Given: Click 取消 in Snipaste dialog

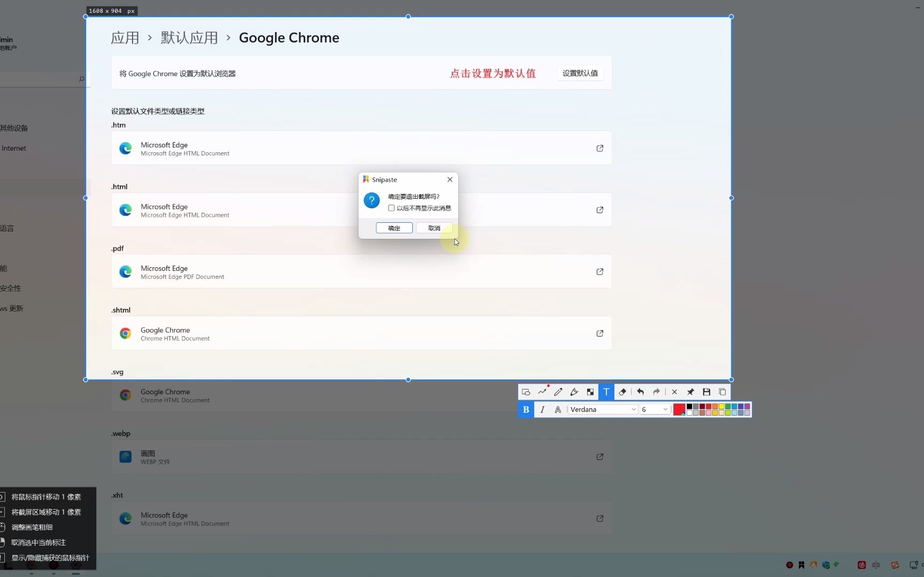Looking at the screenshot, I should pyautogui.click(x=434, y=228).
